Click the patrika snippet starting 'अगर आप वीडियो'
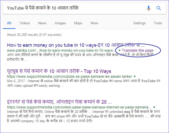 click(80, 57)
